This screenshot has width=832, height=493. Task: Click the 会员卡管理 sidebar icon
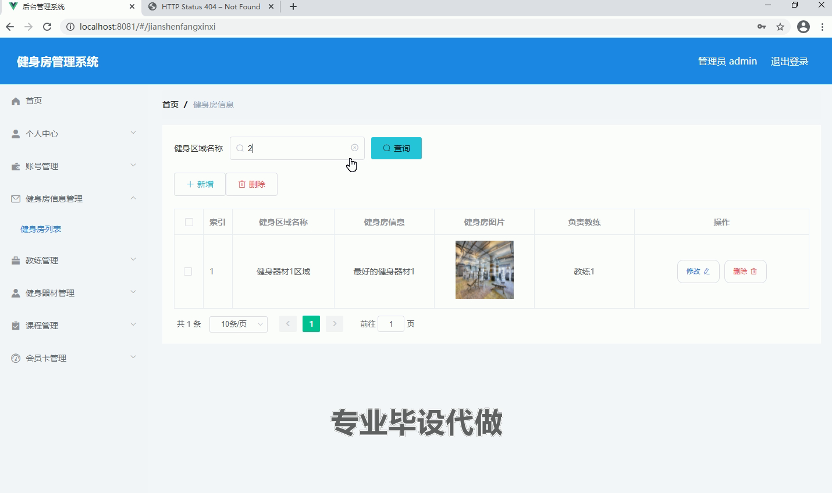(16, 358)
